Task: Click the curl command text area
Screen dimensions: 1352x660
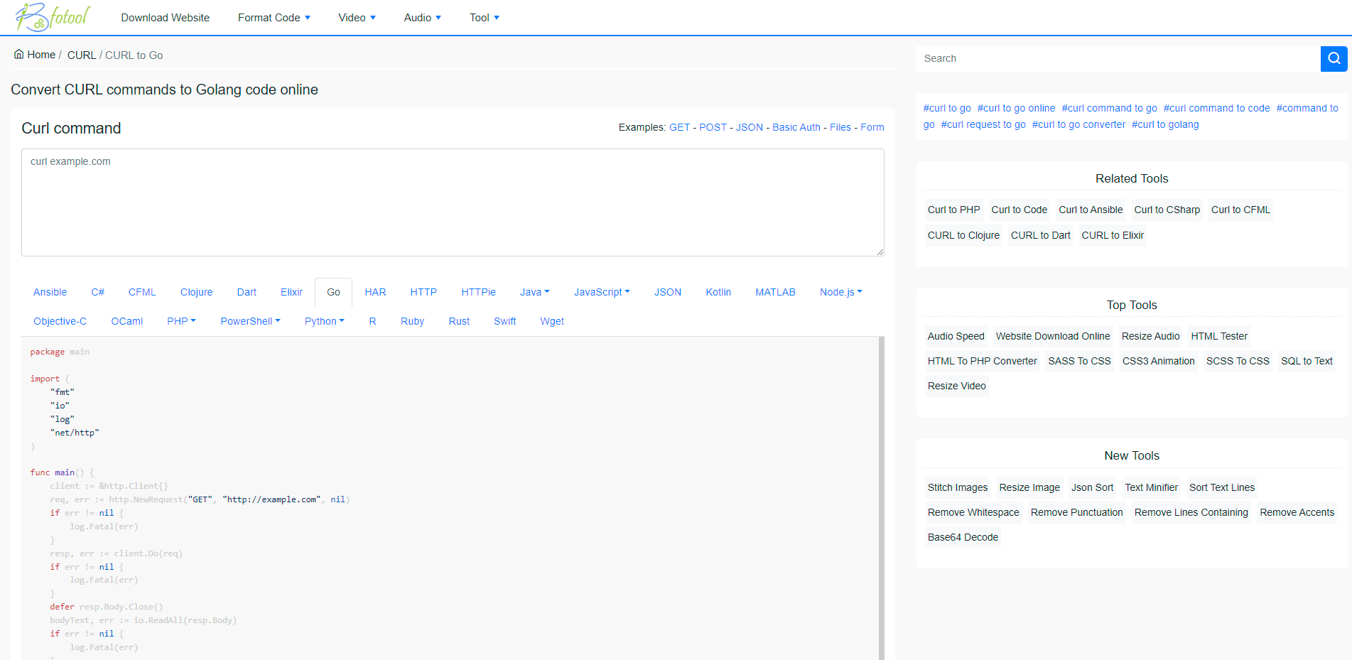Action: 453,202
